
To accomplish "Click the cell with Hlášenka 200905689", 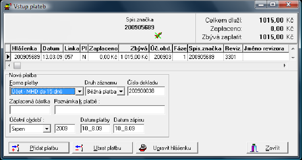I will (26, 57).
